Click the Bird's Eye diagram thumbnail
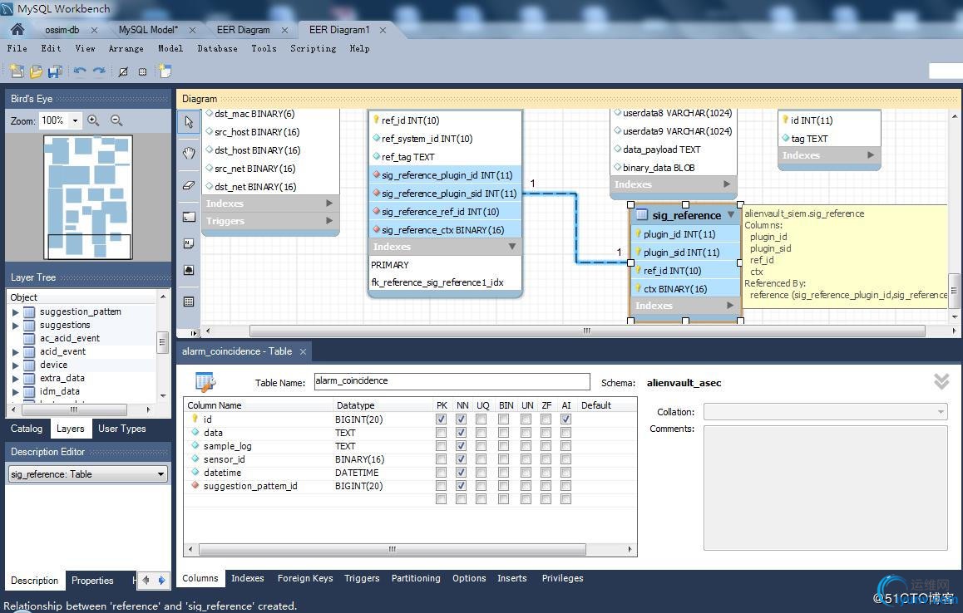The image size is (963, 613). coord(87,197)
